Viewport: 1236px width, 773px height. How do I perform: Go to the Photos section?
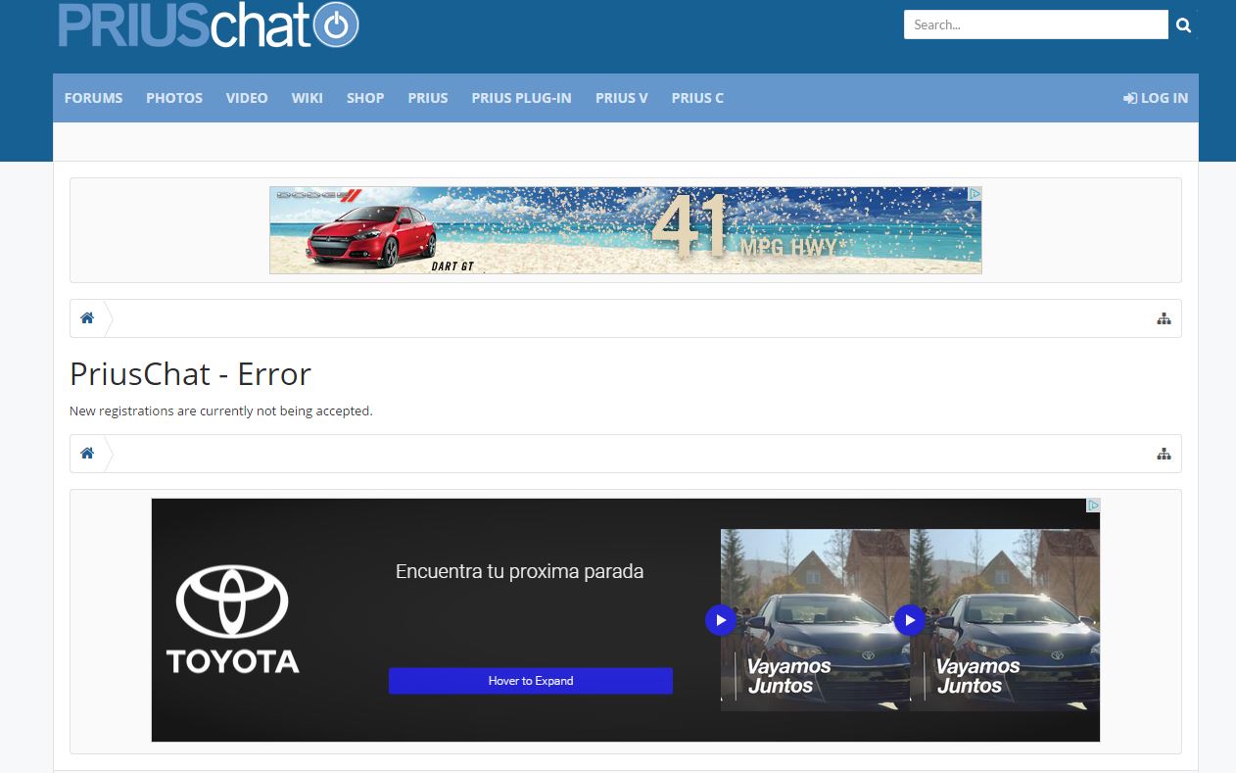click(174, 98)
